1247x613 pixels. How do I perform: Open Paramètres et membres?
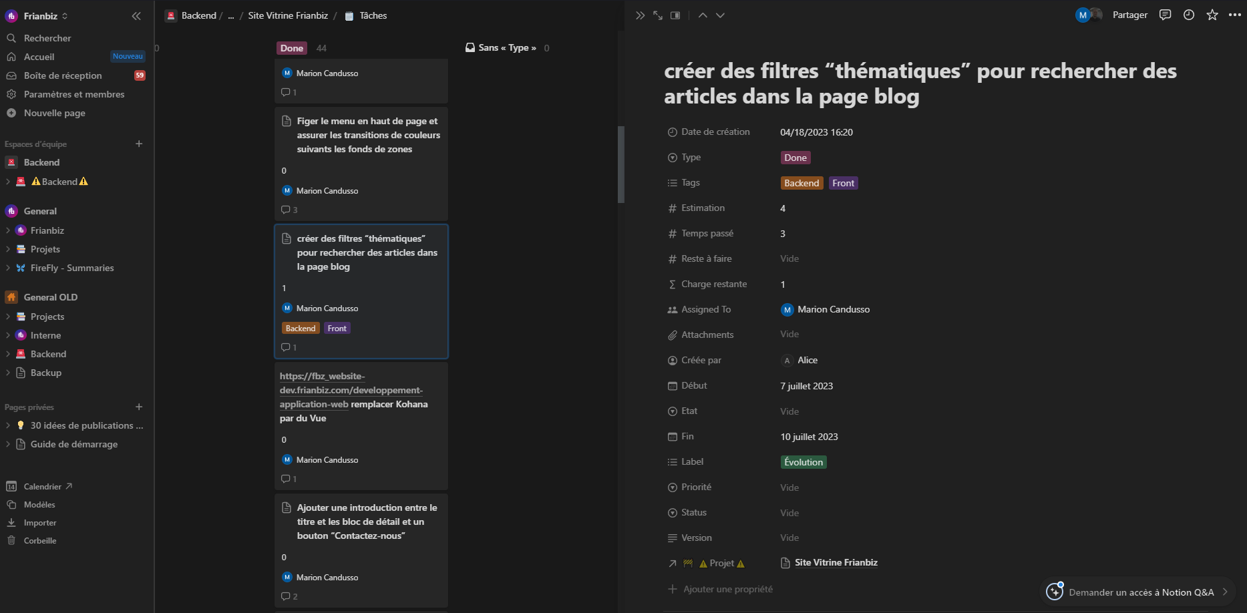(x=73, y=94)
